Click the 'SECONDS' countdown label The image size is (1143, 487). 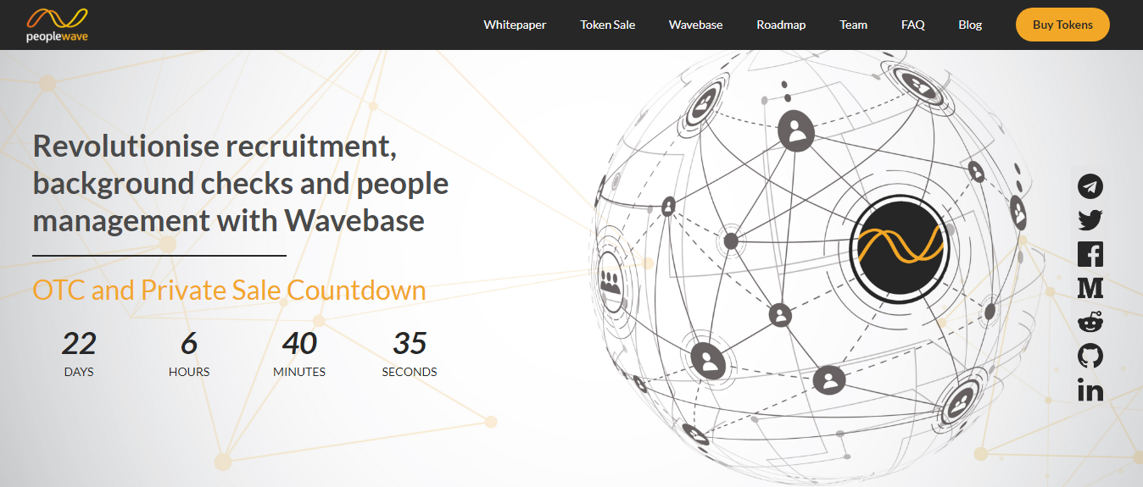tap(410, 372)
